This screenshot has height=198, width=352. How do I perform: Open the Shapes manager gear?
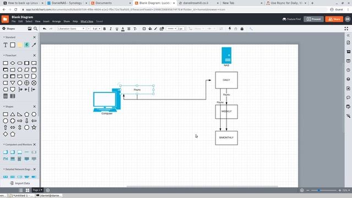click(4, 29)
